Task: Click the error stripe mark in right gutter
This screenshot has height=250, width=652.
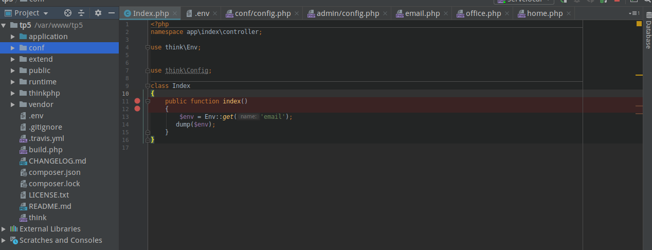Action: click(x=639, y=106)
